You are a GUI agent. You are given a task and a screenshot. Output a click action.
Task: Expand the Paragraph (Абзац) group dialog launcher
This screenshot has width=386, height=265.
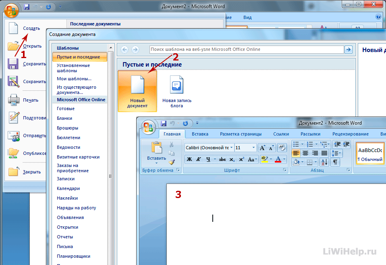(x=349, y=170)
